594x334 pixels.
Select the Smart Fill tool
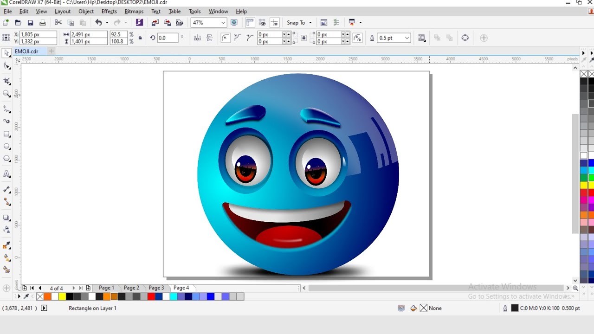point(6,270)
